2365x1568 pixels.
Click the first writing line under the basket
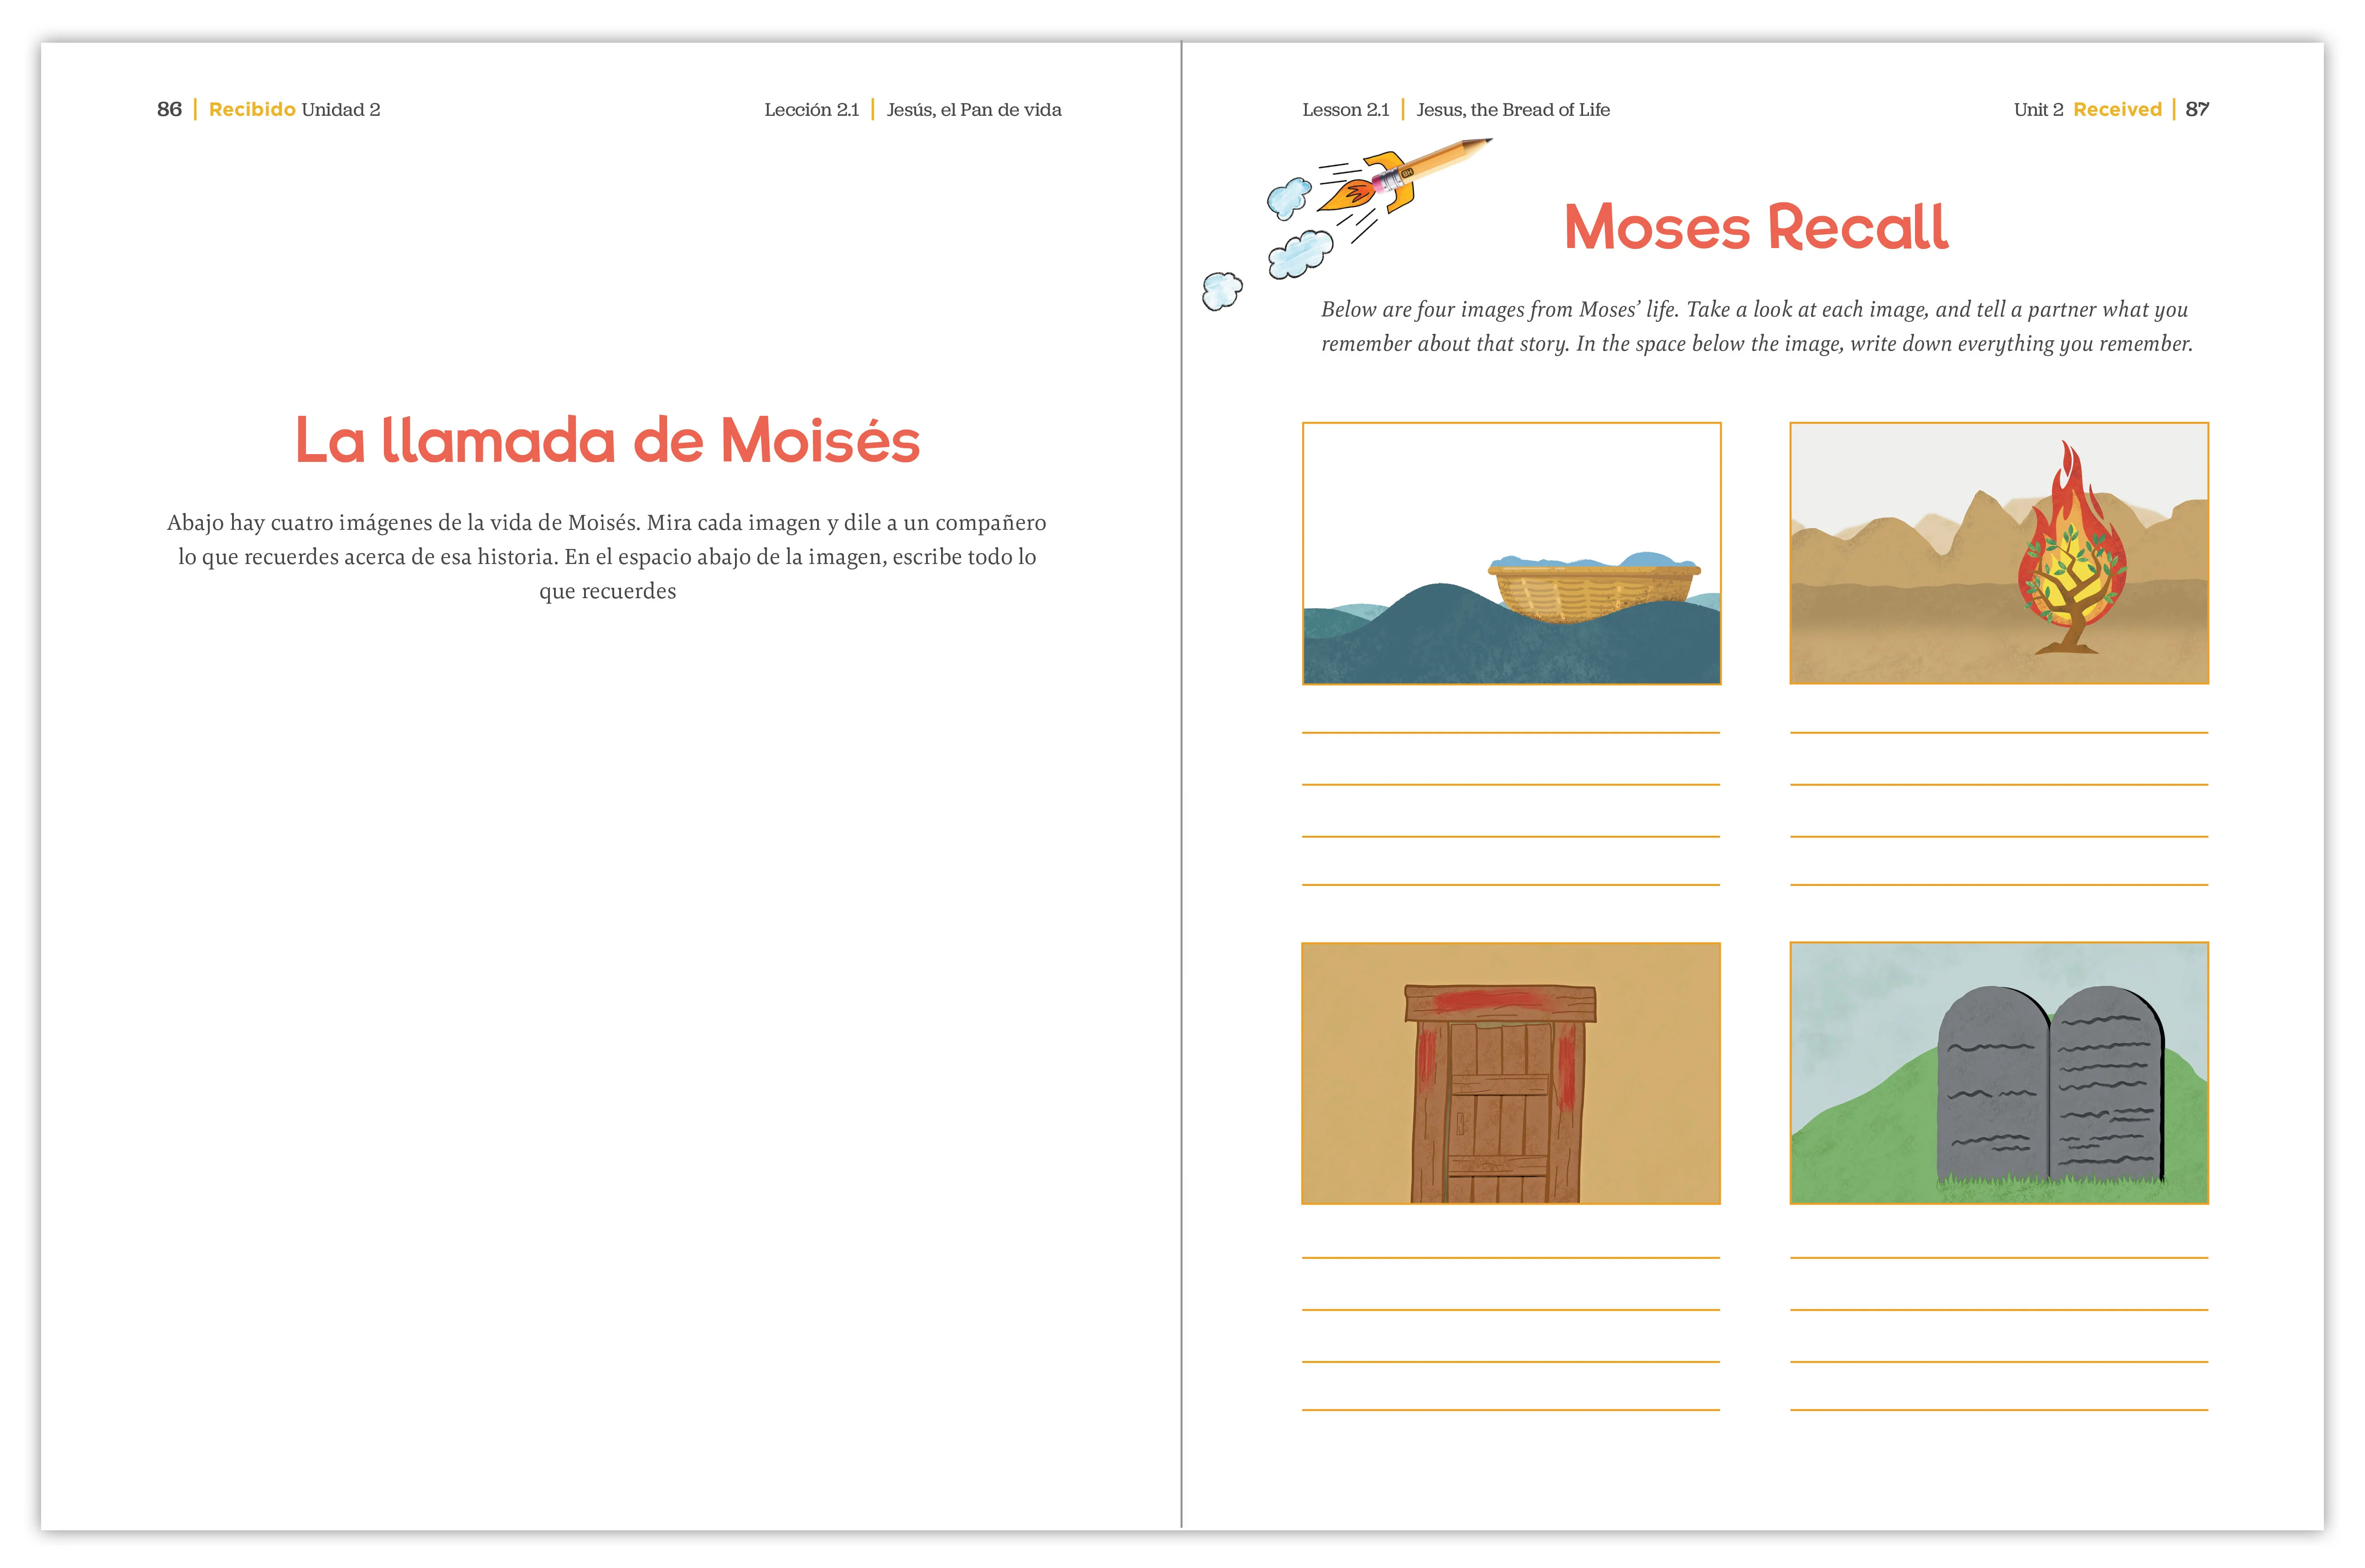(x=1511, y=733)
